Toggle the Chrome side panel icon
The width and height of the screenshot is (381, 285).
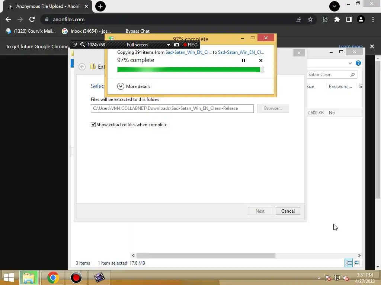(349, 19)
